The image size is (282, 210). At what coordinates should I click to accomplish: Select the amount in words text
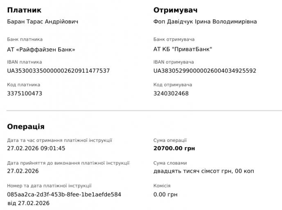(x=203, y=171)
